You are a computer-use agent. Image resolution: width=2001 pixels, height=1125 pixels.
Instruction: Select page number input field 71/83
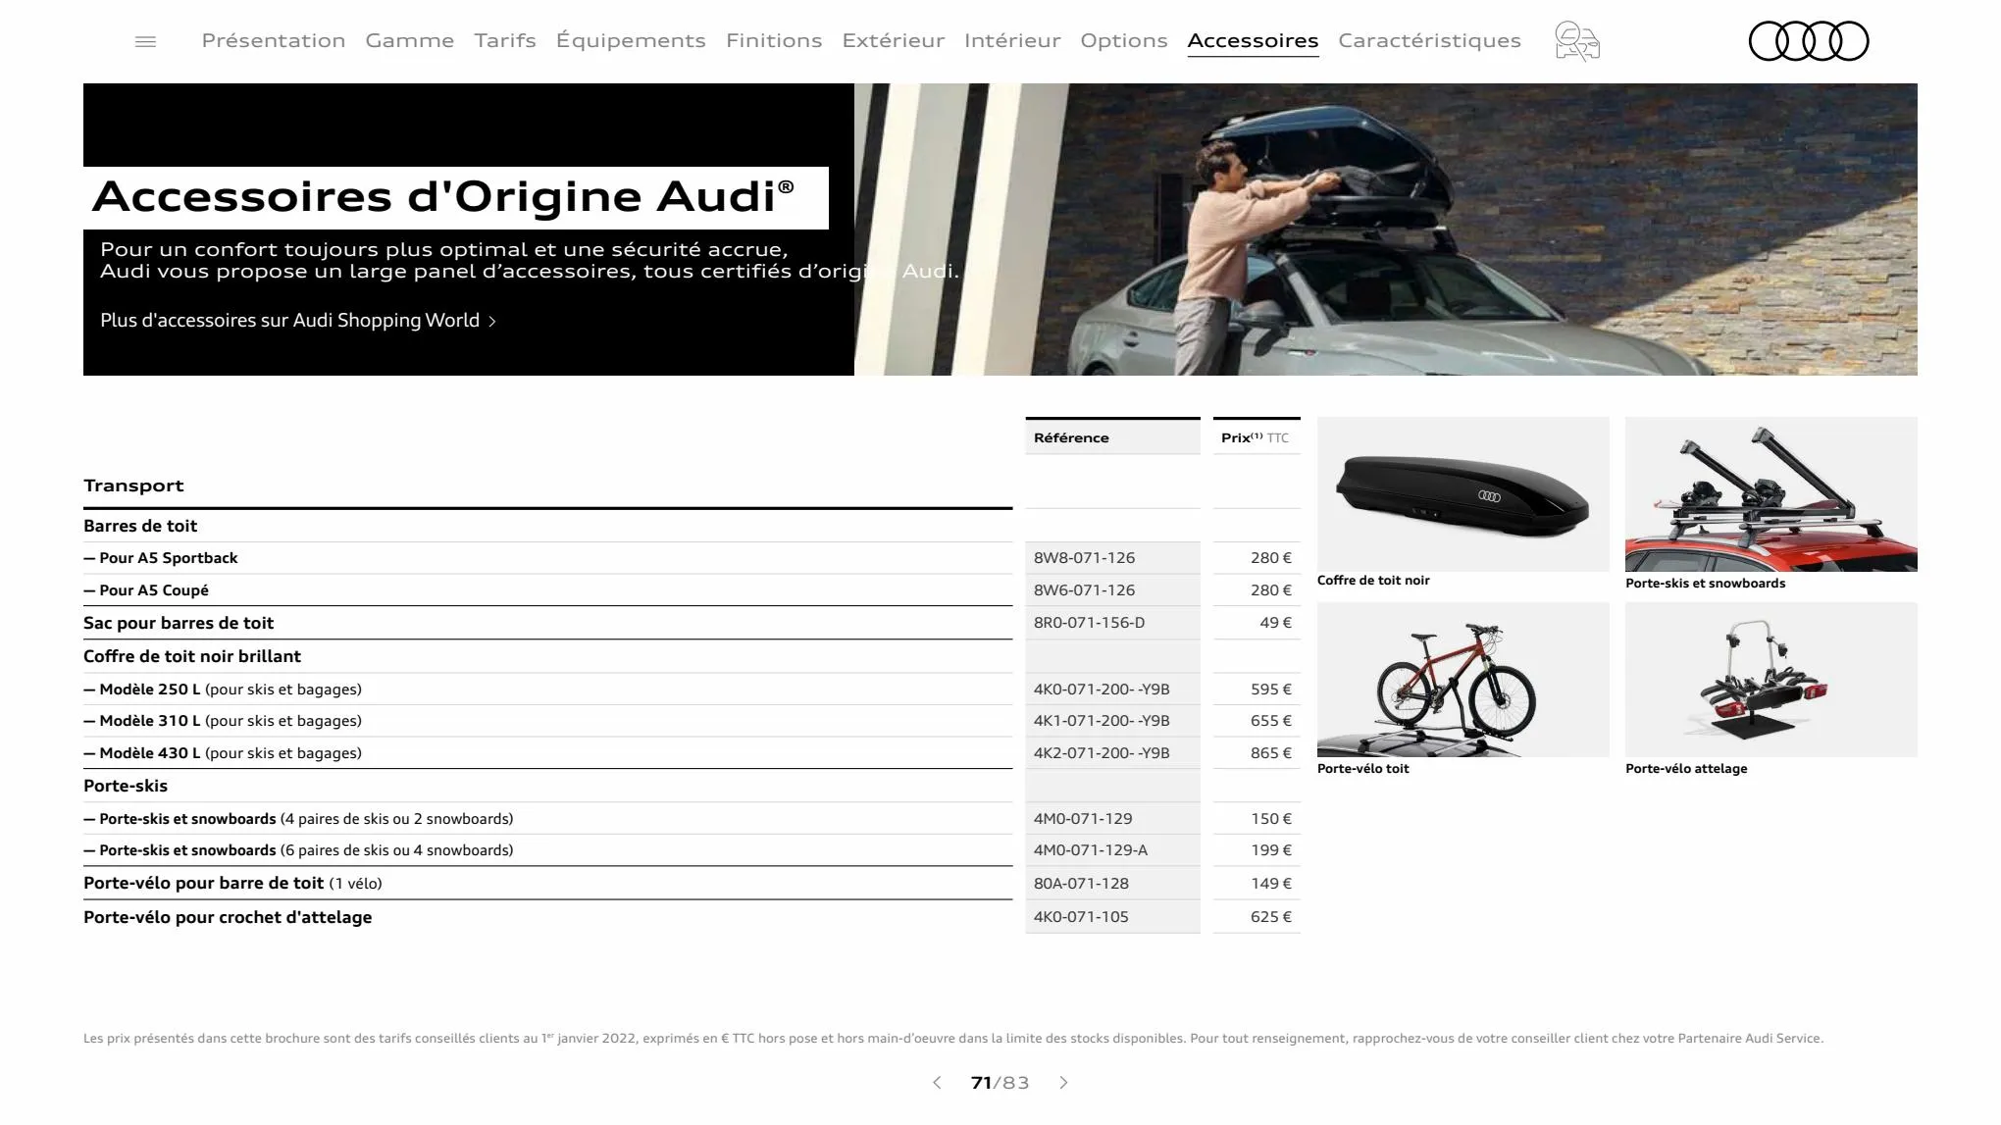pyautogui.click(x=981, y=1083)
